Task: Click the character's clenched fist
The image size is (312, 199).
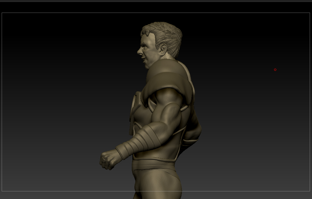Action: (x=110, y=160)
